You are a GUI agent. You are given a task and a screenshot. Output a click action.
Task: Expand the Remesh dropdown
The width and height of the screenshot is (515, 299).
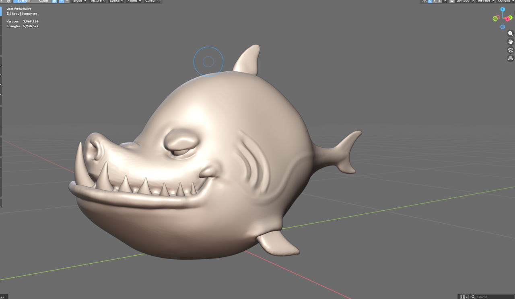click(x=485, y=1)
